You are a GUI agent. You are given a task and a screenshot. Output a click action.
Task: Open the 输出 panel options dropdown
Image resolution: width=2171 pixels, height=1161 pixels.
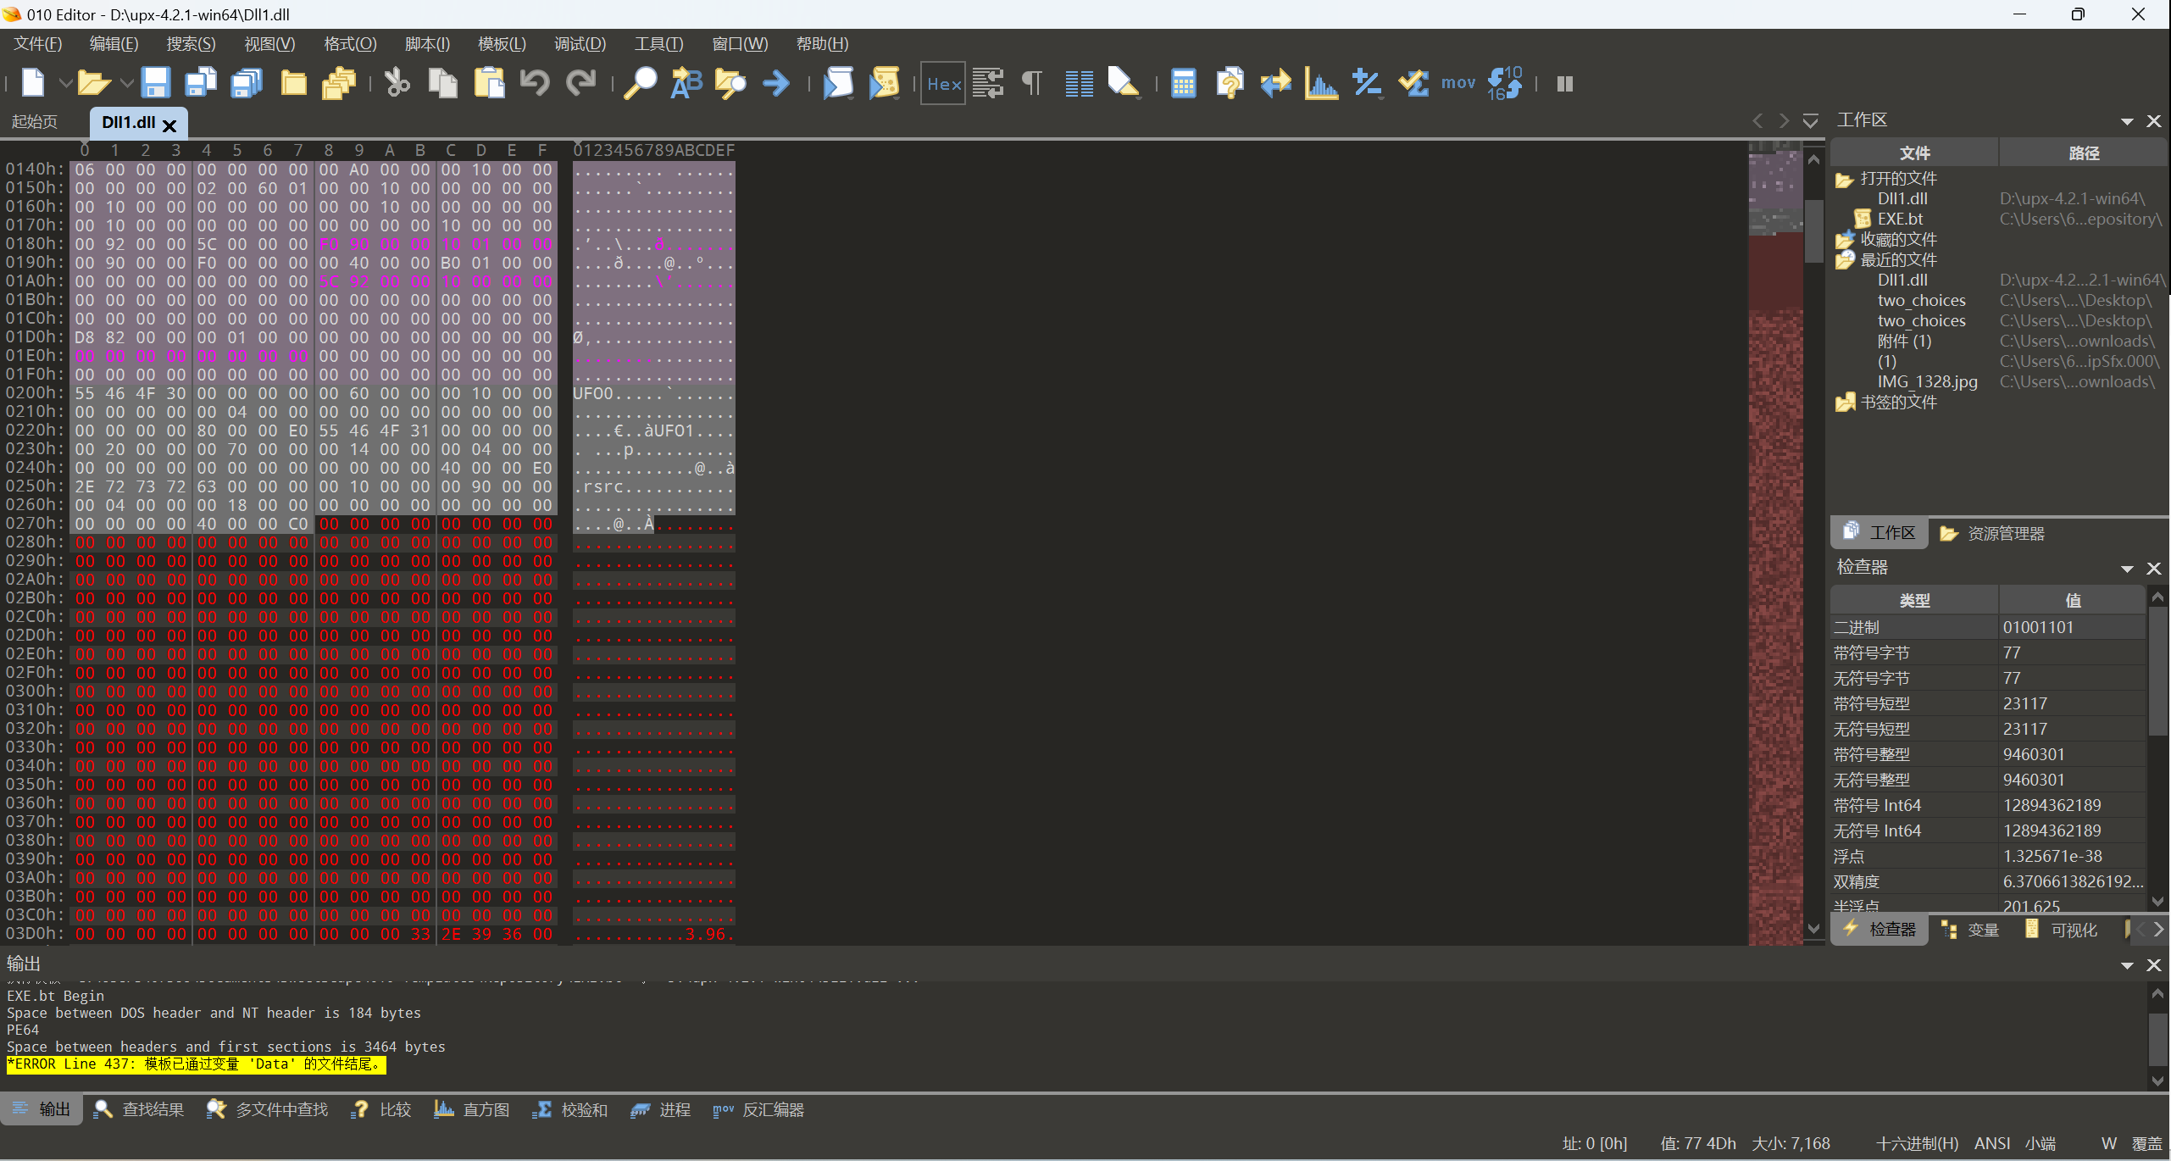[2127, 965]
